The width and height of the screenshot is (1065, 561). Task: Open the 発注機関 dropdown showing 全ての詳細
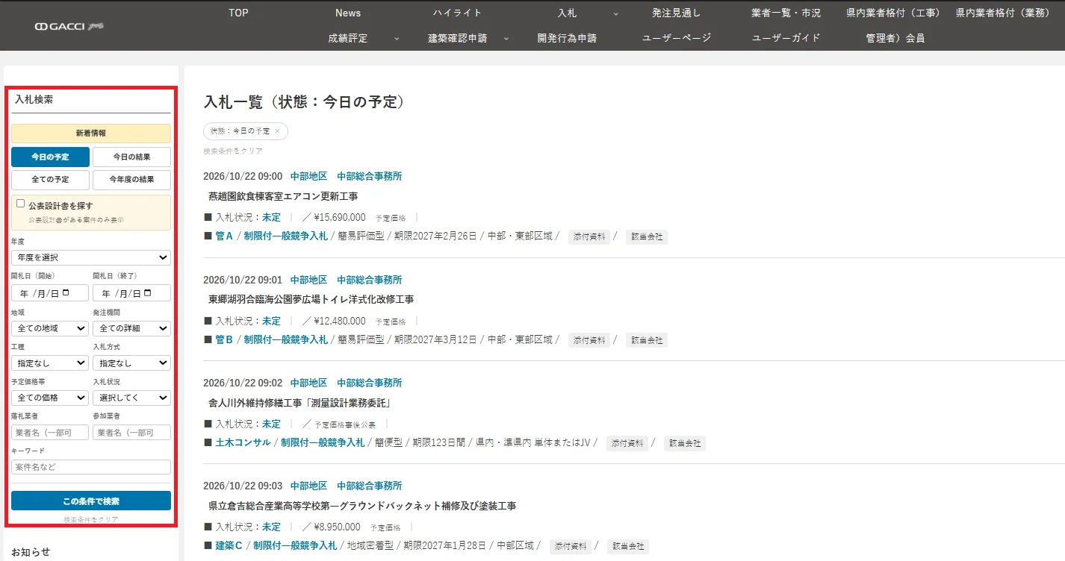pyautogui.click(x=131, y=328)
